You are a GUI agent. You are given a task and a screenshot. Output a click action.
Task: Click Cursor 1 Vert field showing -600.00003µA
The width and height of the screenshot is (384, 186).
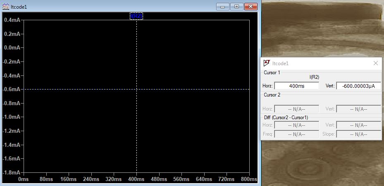tap(358, 86)
